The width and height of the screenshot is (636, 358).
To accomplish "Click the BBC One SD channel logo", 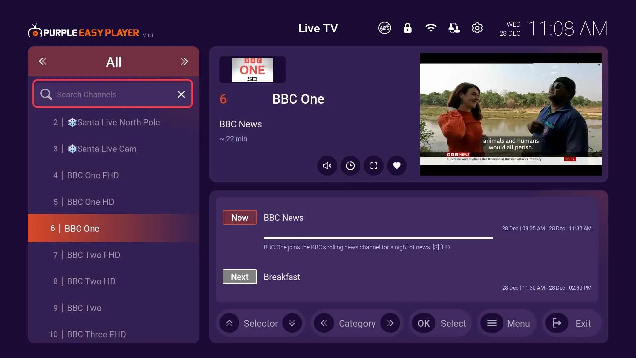I will click(252, 70).
